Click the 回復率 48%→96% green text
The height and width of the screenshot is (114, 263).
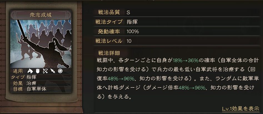(121, 79)
